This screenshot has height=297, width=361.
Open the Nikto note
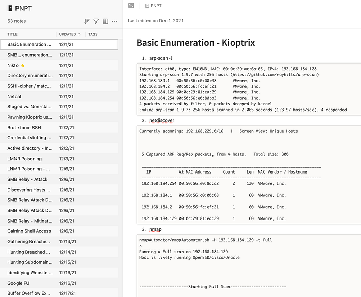click(x=59, y=65)
